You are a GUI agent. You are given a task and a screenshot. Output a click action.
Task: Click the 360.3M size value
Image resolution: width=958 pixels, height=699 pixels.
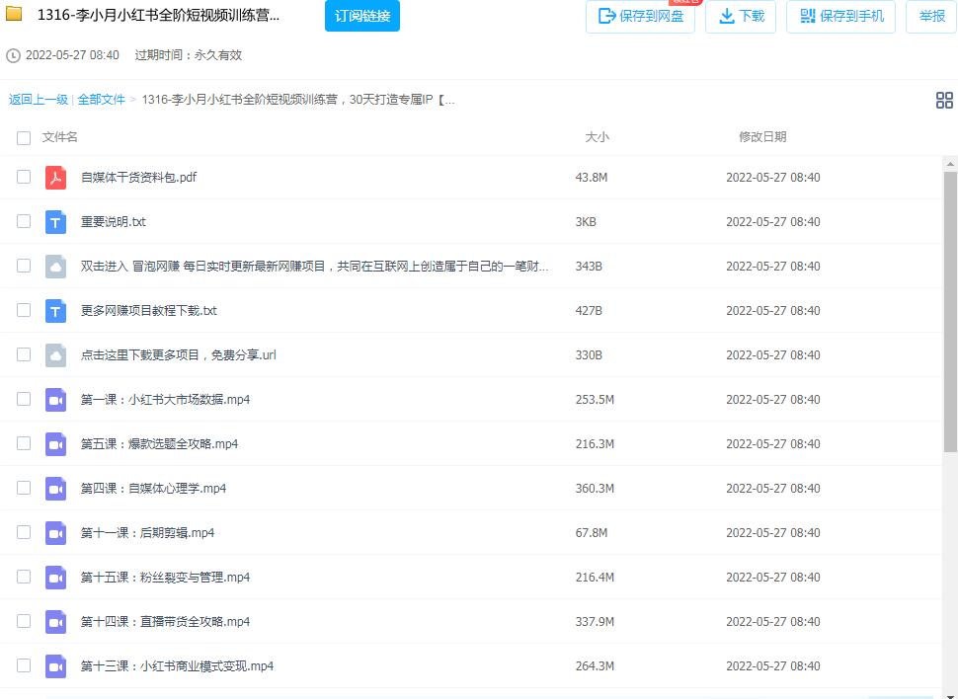click(595, 489)
